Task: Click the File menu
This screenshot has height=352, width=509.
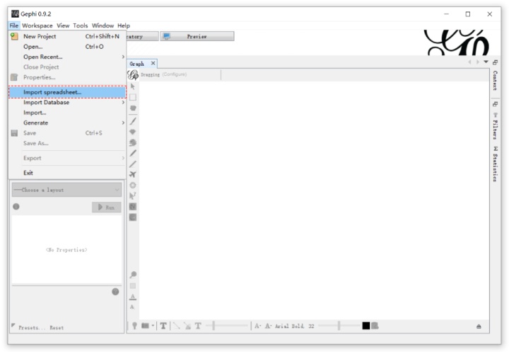Action: click(x=14, y=25)
